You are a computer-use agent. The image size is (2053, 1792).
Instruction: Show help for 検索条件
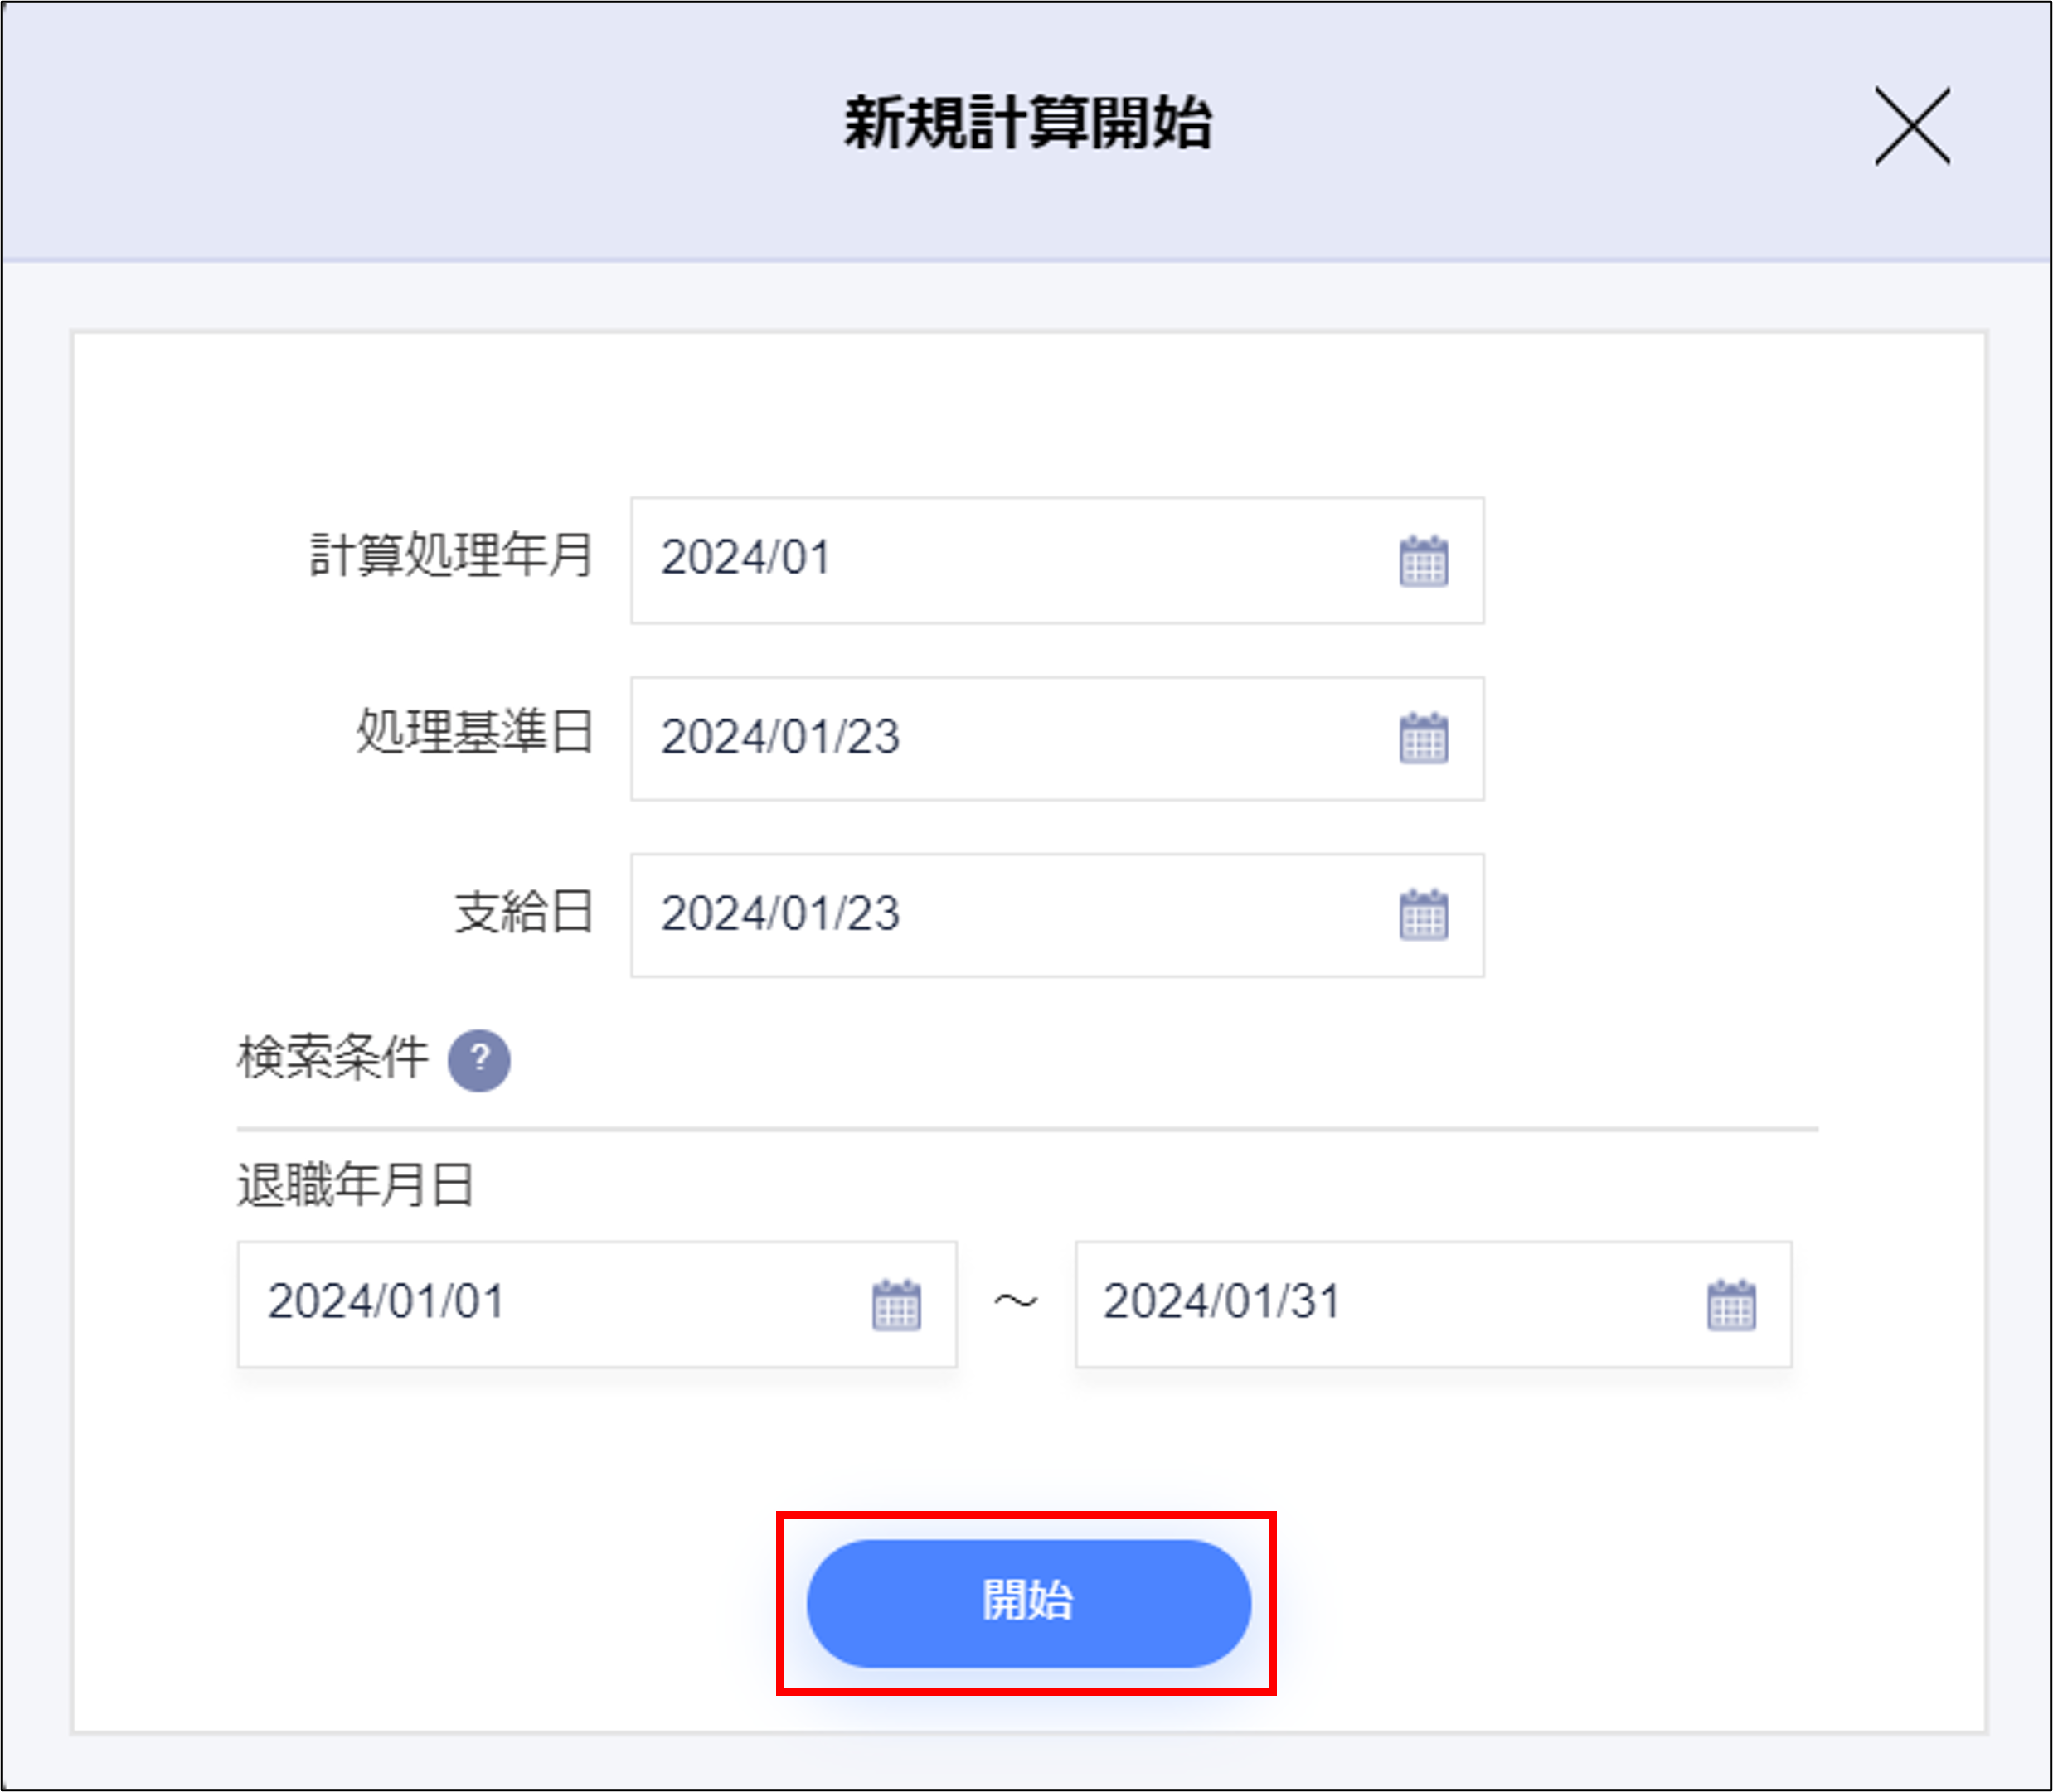(x=479, y=1060)
